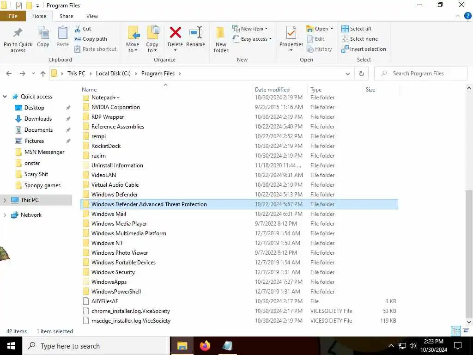Open the Windows Start menu
Image resolution: width=473 pixels, height=355 pixels.
(x=11, y=346)
